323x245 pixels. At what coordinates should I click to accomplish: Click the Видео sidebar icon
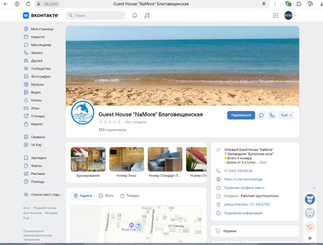click(26, 92)
